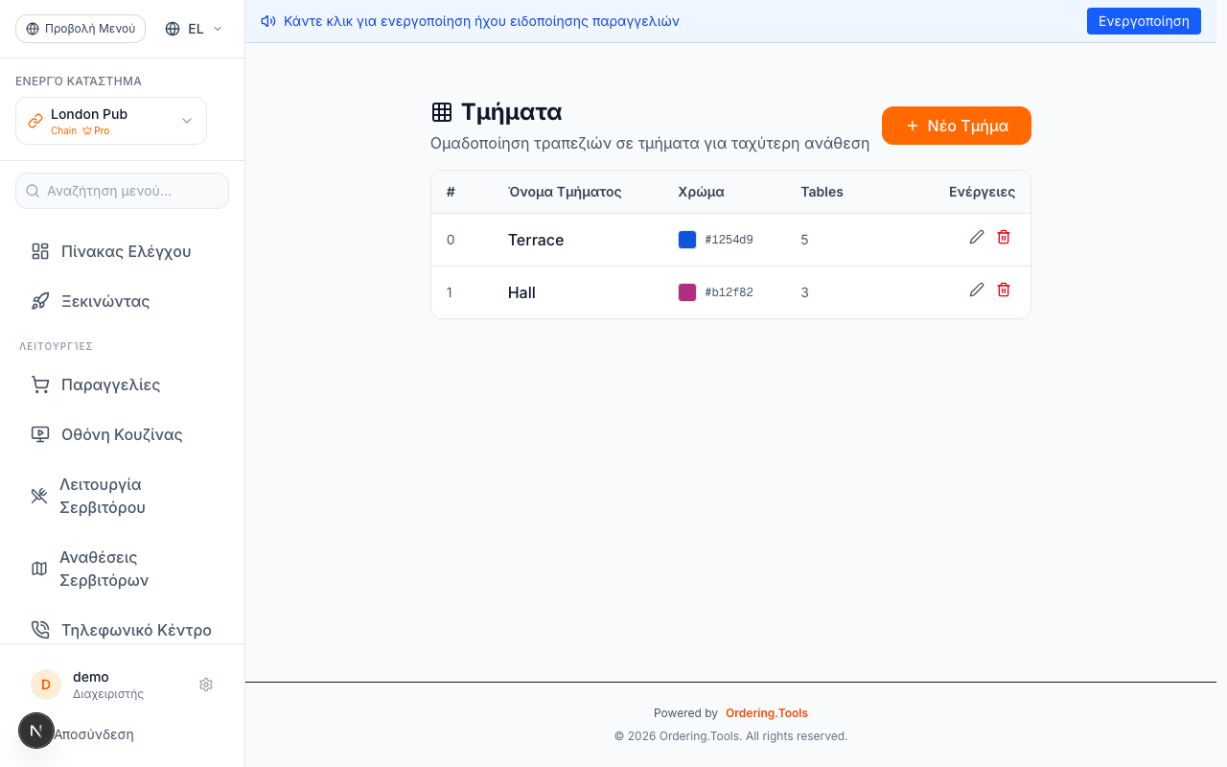The height and width of the screenshot is (767, 1227).
Task: Click the Tables column header
Action: [x=822, y=192]
